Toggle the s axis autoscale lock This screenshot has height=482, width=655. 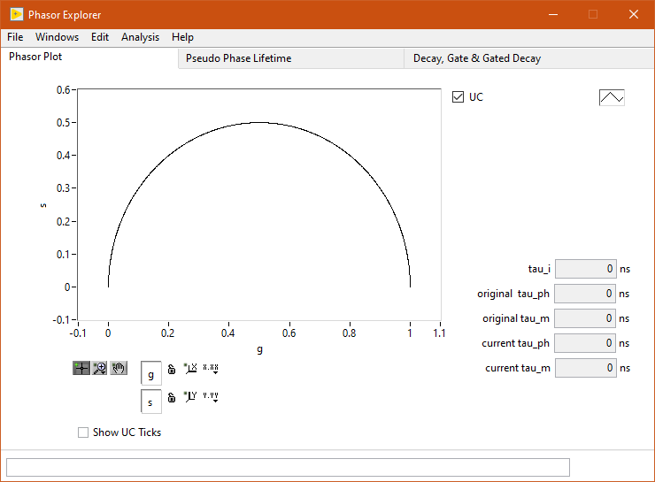171,397
